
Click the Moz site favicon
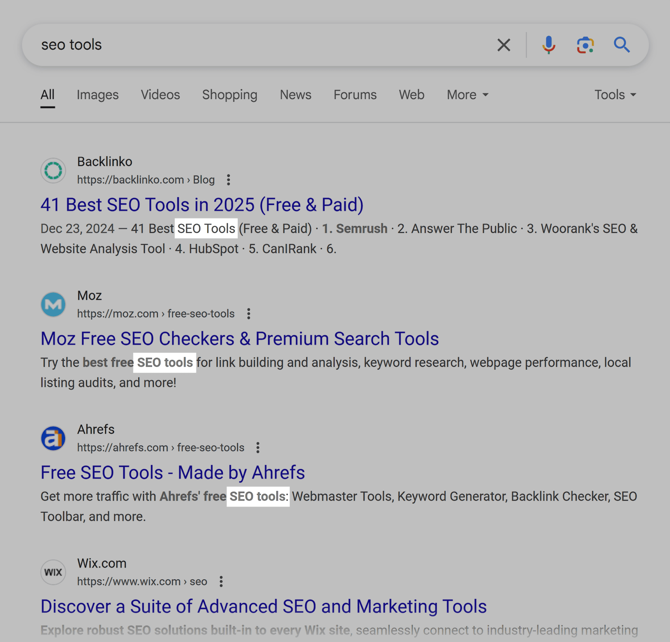[54, 304]
